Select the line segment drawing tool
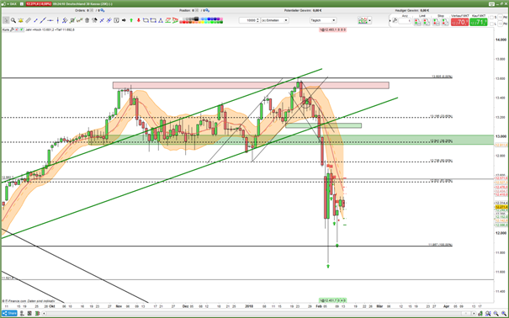This screenshot has width=509, height=318. (x=35, y=20)
